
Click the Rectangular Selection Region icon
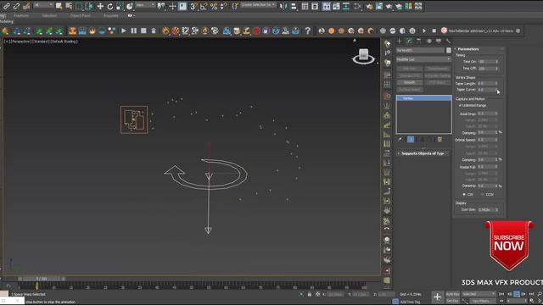click(79, 6)
